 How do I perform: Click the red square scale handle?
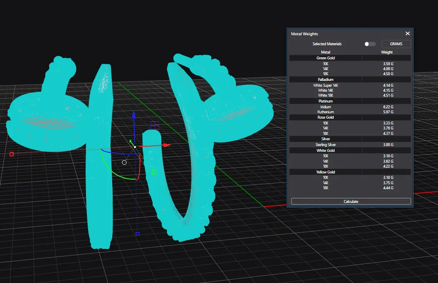tap(12, 154)
